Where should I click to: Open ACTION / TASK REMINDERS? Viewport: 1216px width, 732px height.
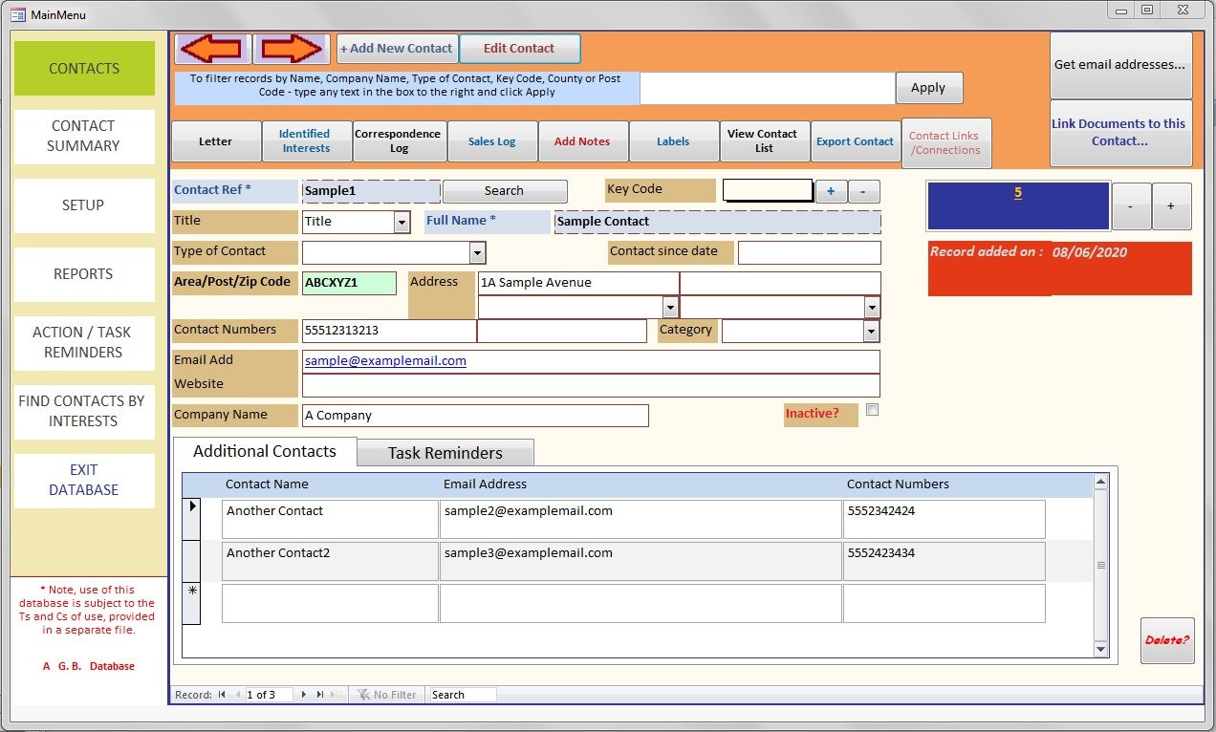point(84,342)
